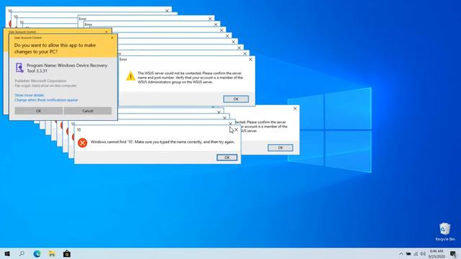Open the Recycle Bin desktop icon
Screen dimensions: 461x259
point(445,232)
